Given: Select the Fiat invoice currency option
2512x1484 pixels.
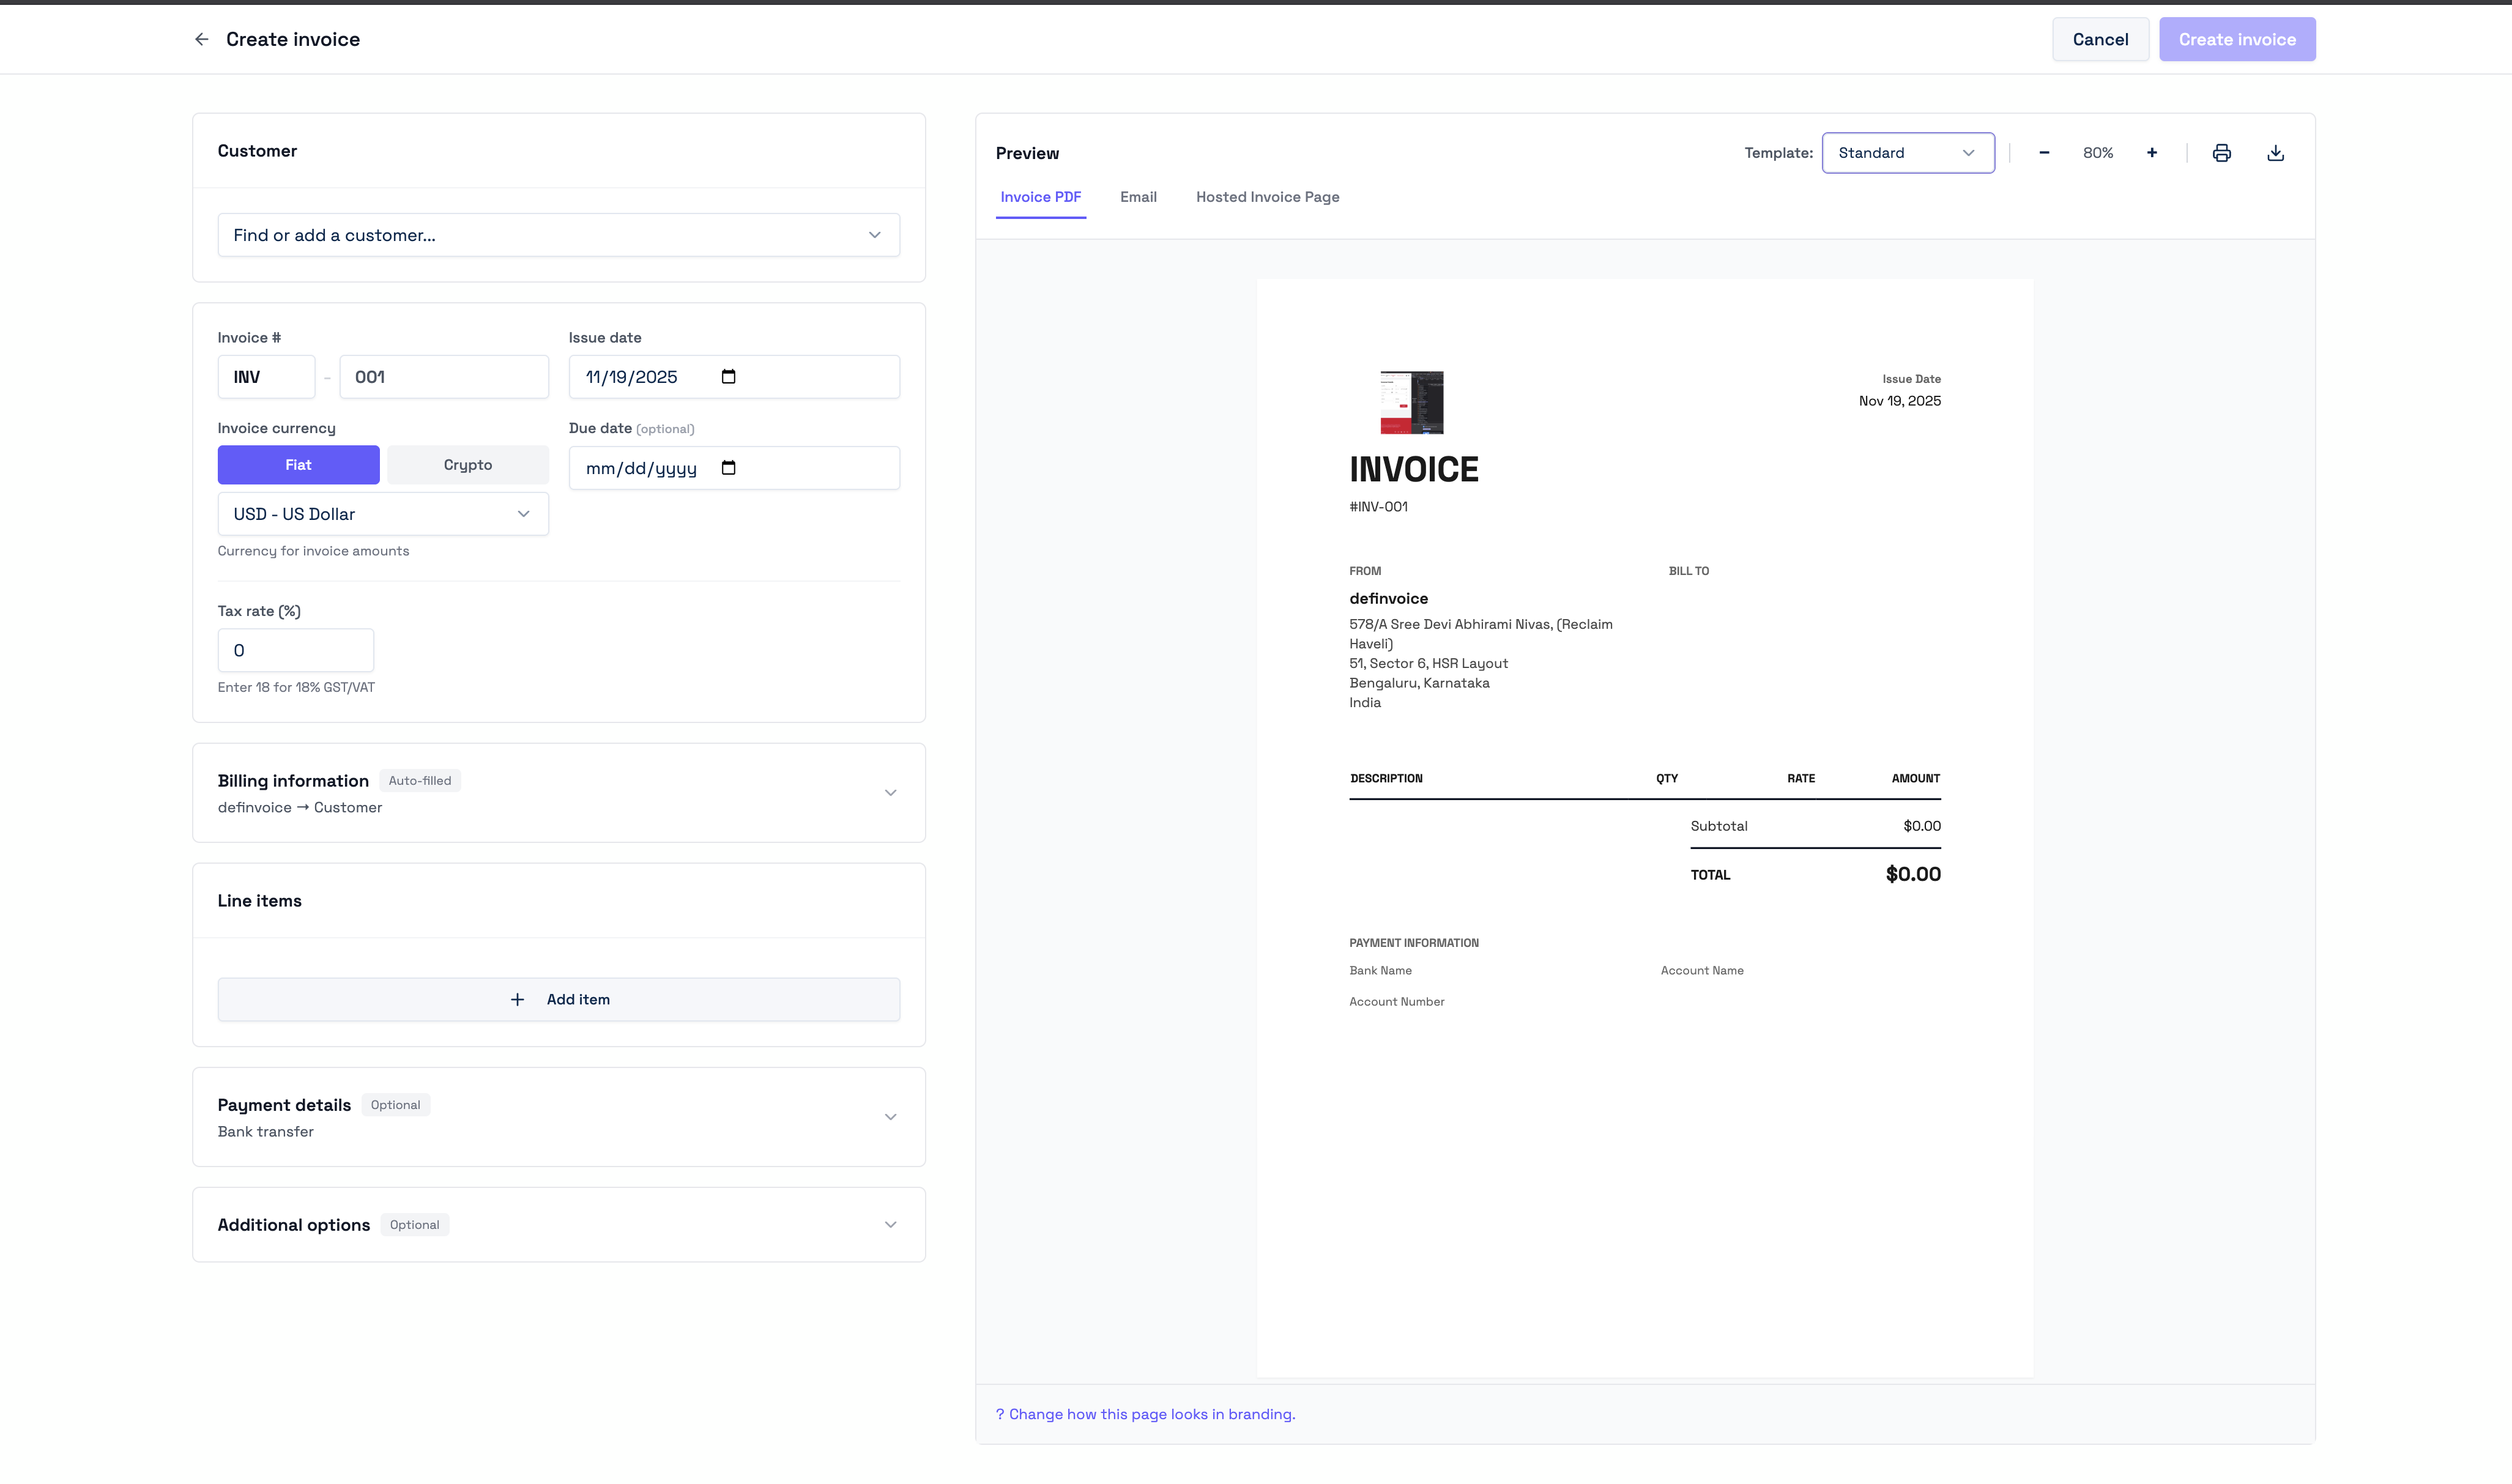Looking at the screenshot, I should point(298,464).
